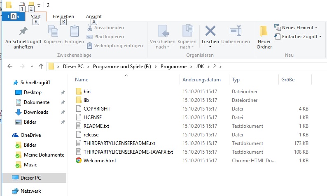Click the Umbenennen icon
Screen dimensions: 327x196
point(236,31)
